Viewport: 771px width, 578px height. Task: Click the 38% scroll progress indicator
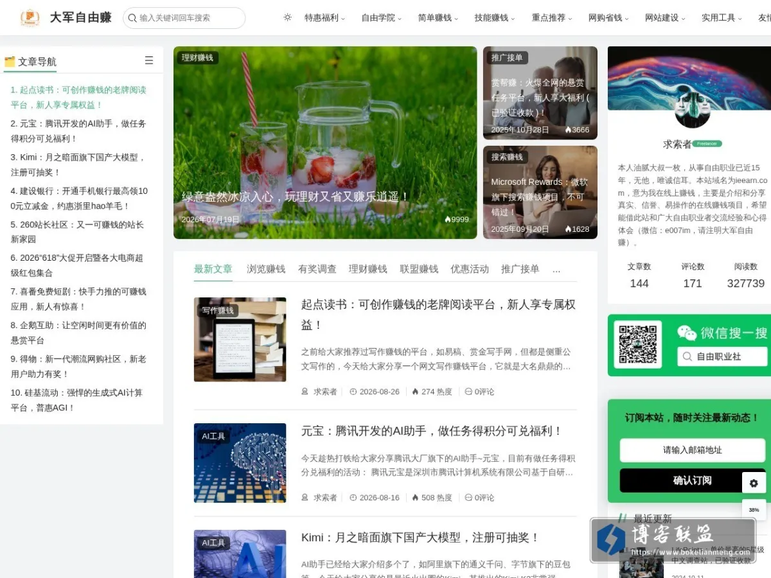point(754,510)
